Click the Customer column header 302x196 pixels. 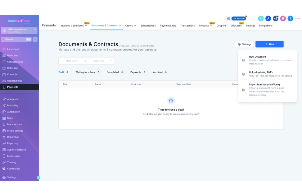136,84
